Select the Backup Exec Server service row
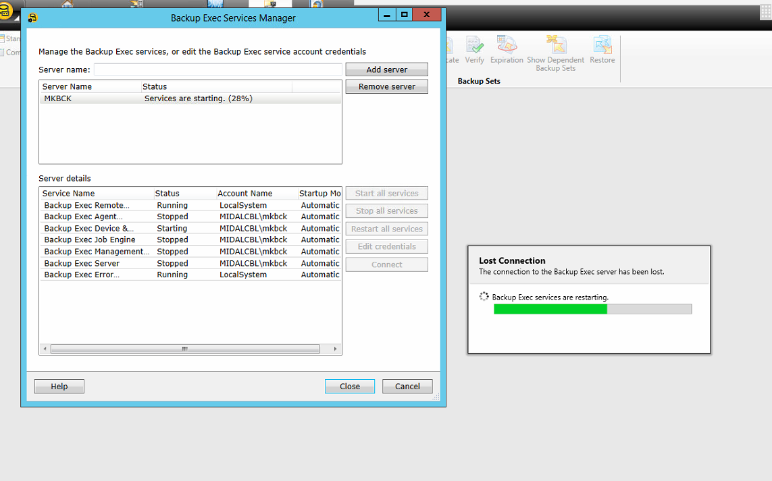 pyautogui.click(x=82, y=263)
